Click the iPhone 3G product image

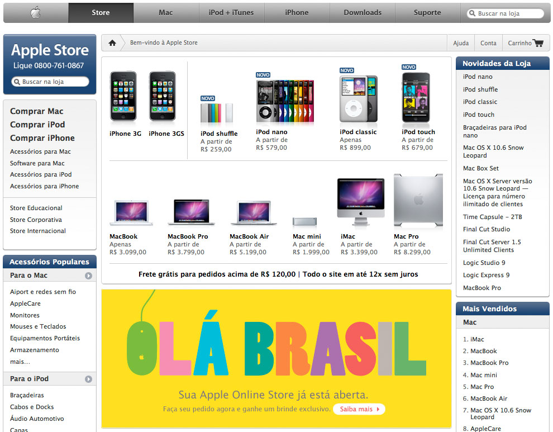(123, 96)
